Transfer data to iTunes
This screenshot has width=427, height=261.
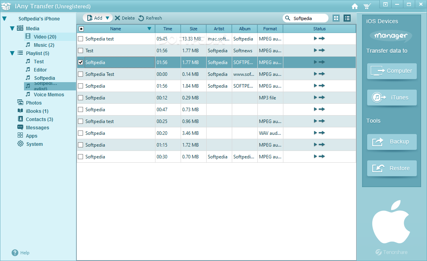pos(392,97)
